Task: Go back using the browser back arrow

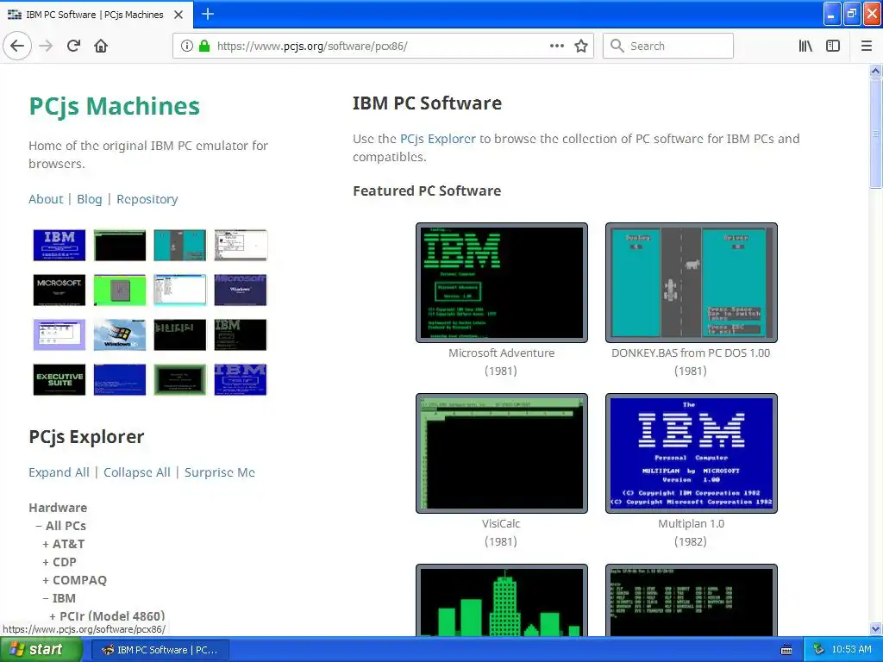Action: (x=17, y=46)
